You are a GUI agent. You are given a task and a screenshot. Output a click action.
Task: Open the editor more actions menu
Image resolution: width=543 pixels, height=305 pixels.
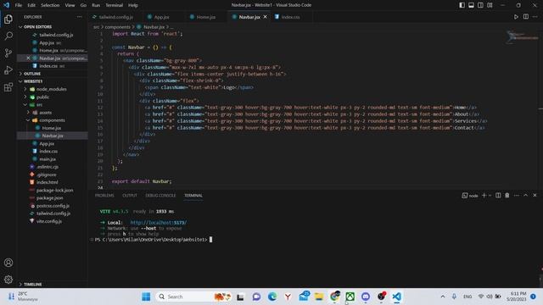pos(535,17)
